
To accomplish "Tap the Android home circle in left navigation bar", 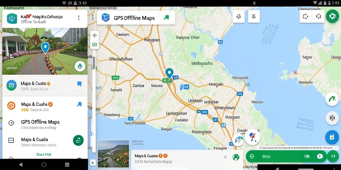I will coord(44,165).
